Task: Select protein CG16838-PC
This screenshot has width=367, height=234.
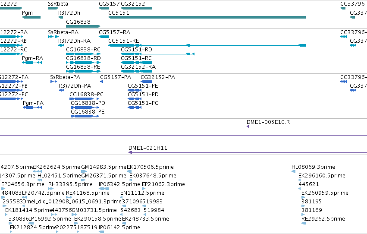Action: 86,95
